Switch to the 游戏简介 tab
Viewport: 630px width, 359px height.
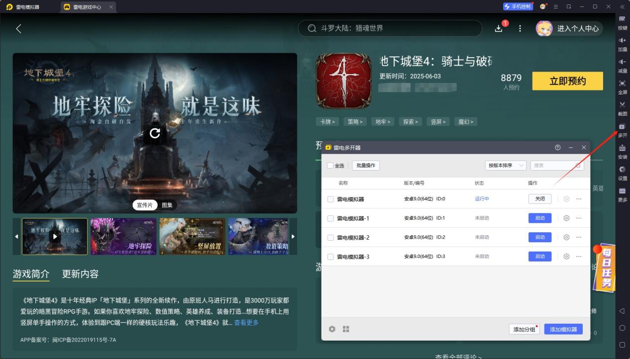coord(31,274)
